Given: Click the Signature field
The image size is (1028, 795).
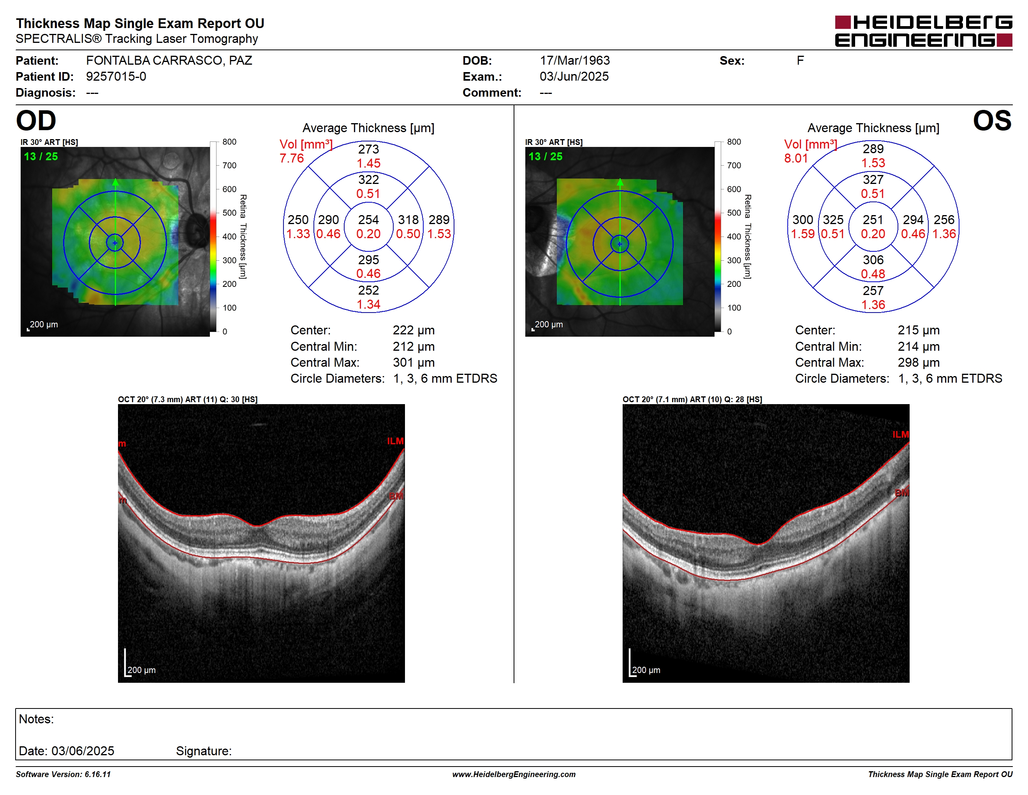Looking at the screenshot, I should [204, 751].
